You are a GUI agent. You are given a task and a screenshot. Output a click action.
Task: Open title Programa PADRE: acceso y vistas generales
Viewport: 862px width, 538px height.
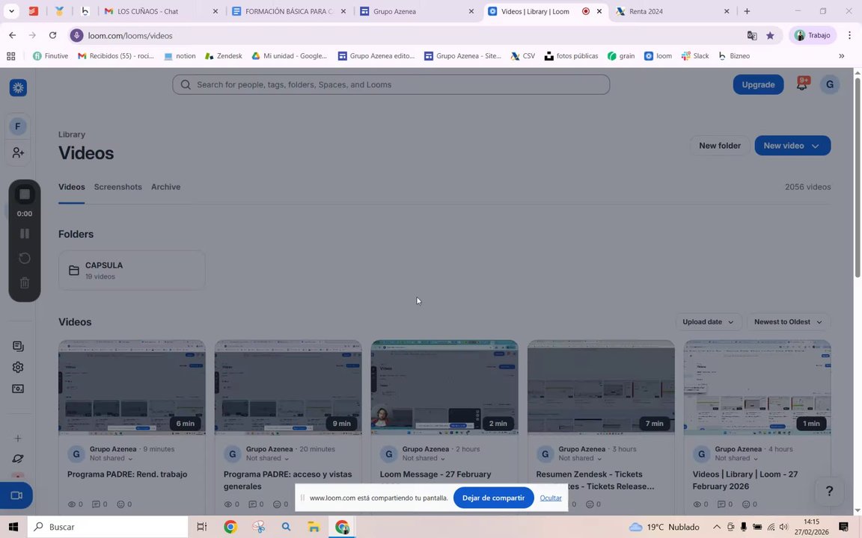click(287, 480)
